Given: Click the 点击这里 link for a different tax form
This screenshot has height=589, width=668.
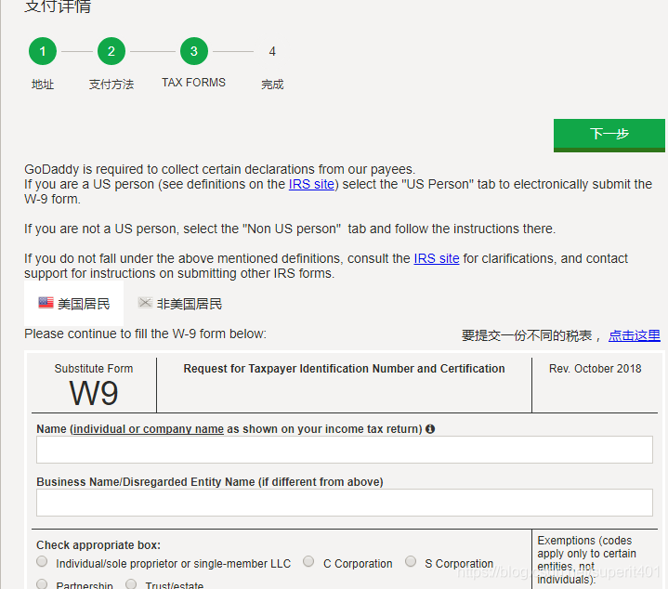Looking at the screenshot, I should pos(635,335).
